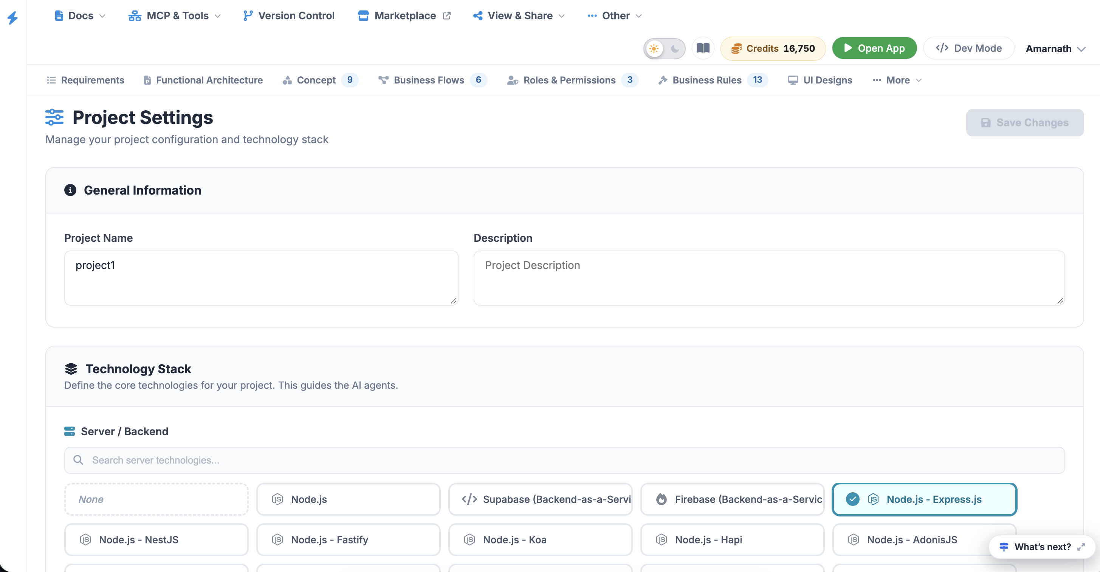The image size is (1100, 572).
Task: Click the Docs file icon
Action: [x=59, y=16]
